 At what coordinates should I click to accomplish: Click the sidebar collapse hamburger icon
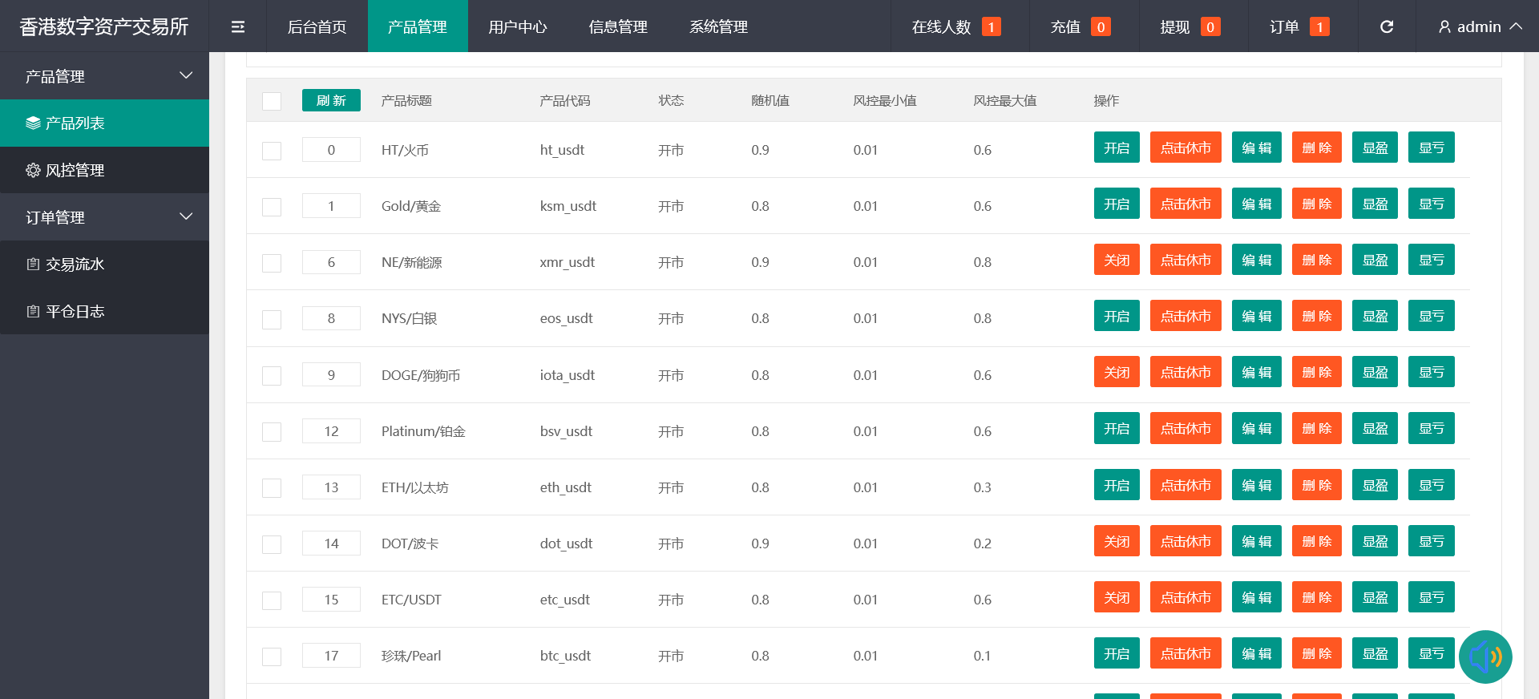click(x=238, y=26)
